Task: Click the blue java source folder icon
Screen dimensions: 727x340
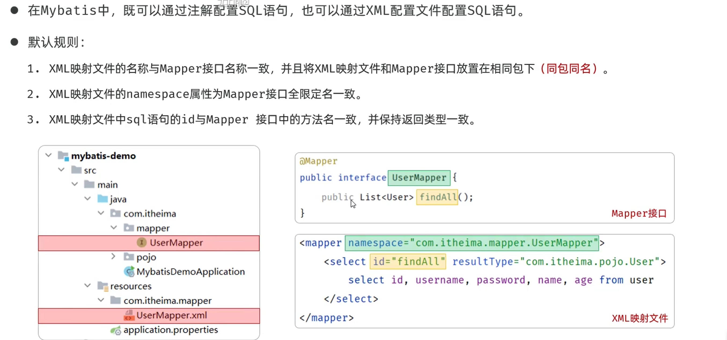Action: tap(102, 199)
